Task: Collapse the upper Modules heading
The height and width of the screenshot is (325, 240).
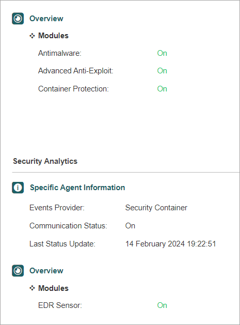Action: 53,36
